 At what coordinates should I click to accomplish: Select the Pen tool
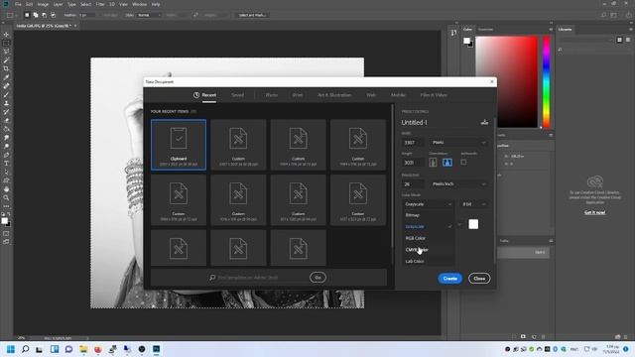coord(6,155)
